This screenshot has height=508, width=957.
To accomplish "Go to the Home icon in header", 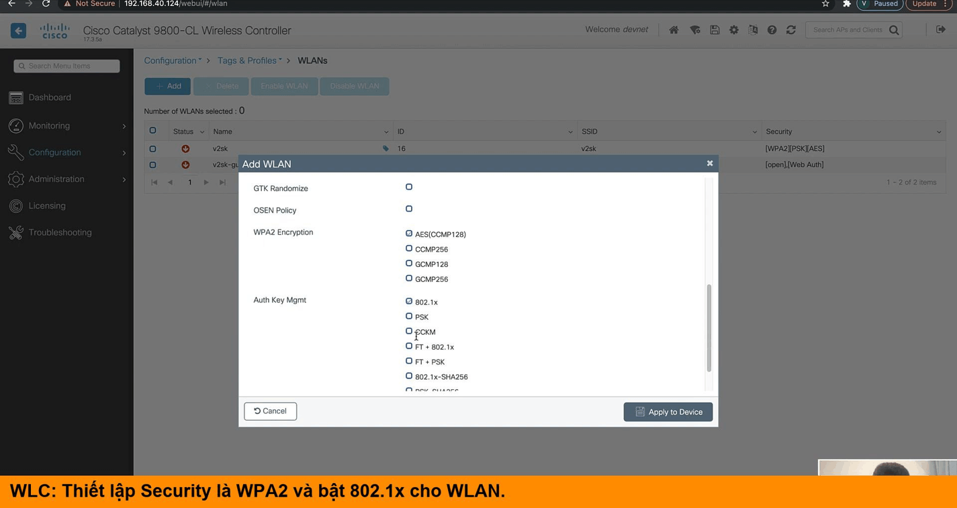I will (x=674, y=30).
